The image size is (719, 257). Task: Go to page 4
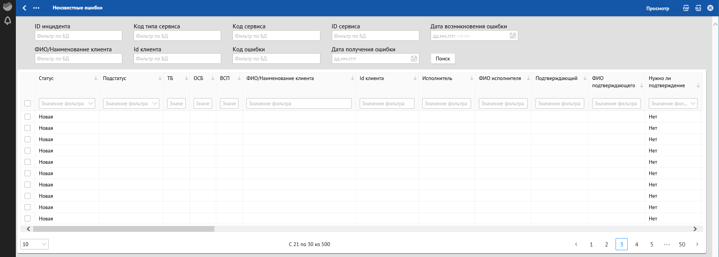point(636,244)
